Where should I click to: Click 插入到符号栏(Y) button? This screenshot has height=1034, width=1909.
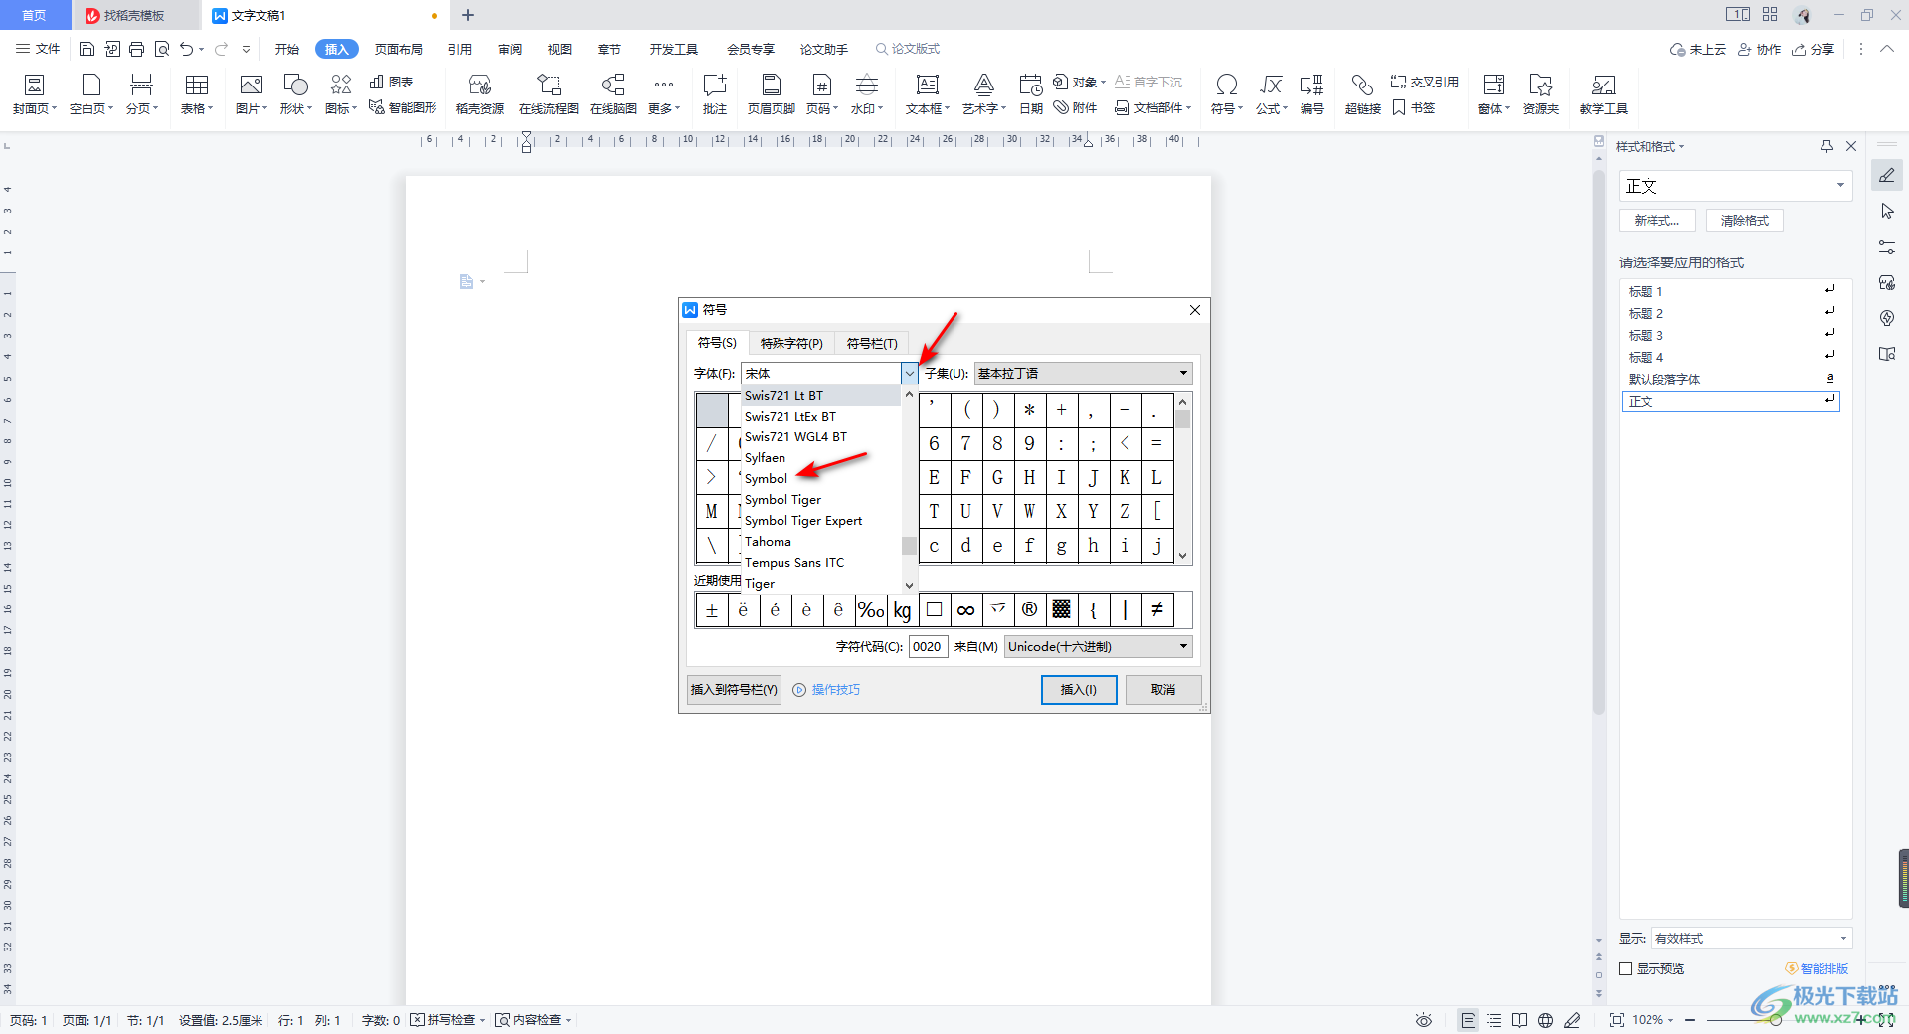tap(734, 690)
